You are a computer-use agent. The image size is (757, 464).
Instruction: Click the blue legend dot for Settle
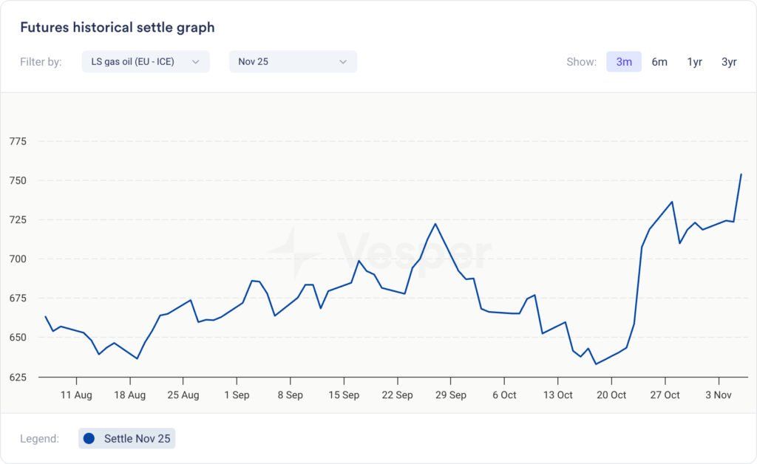pos(89,439)
